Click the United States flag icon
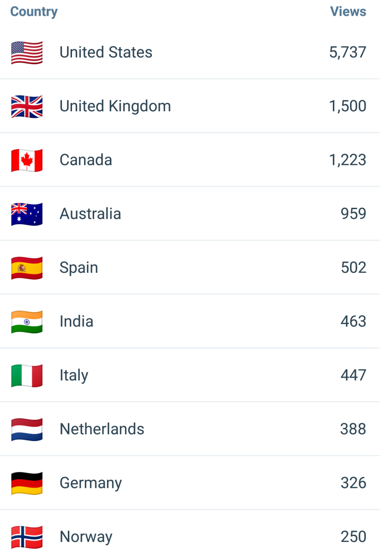 (x=27, y=53)
